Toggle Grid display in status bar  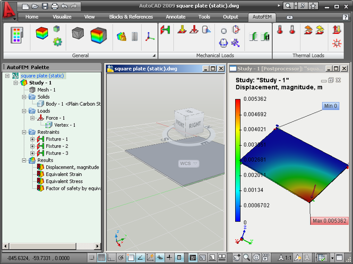101,258
